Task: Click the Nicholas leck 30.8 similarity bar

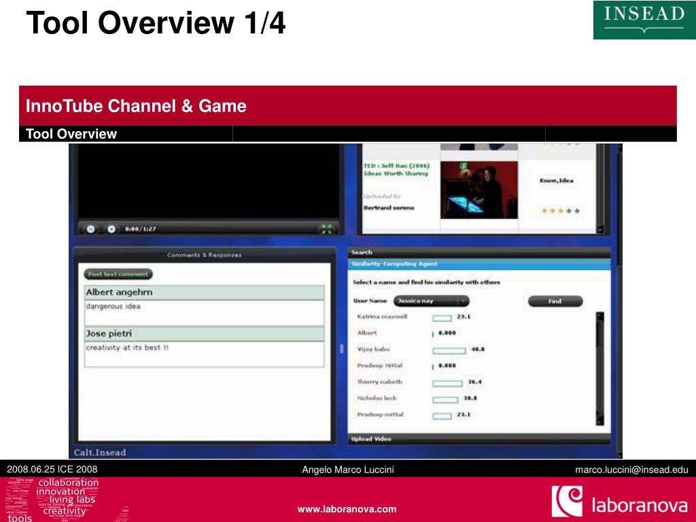Action: pos(445,400)
